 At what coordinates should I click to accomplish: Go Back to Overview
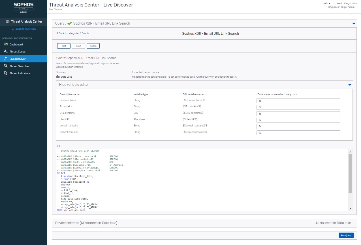tap(26, 29)
